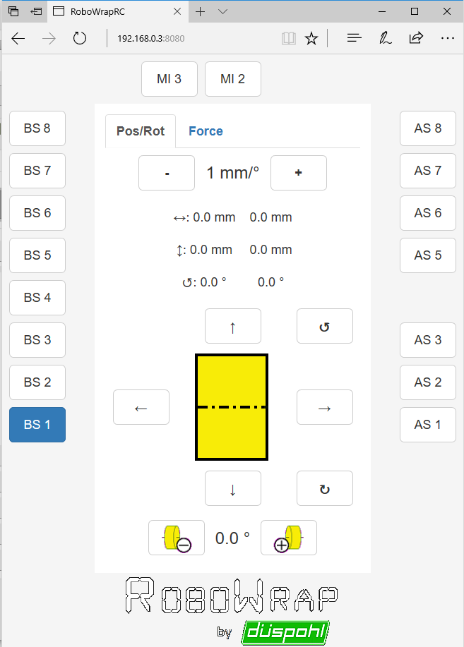Click the browser address bar
Image resolution: width=464 pixels, height=647 pixels.
(191, 39)
